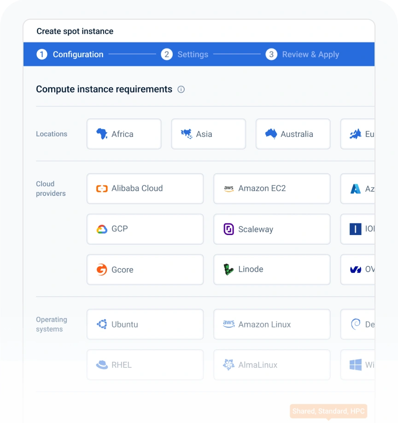This screenshot has height=423, width=398.
Task: Select the Asia location card
Action: point(208,134)
